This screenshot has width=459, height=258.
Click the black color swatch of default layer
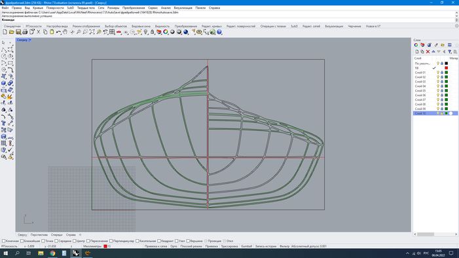[446, 64]
